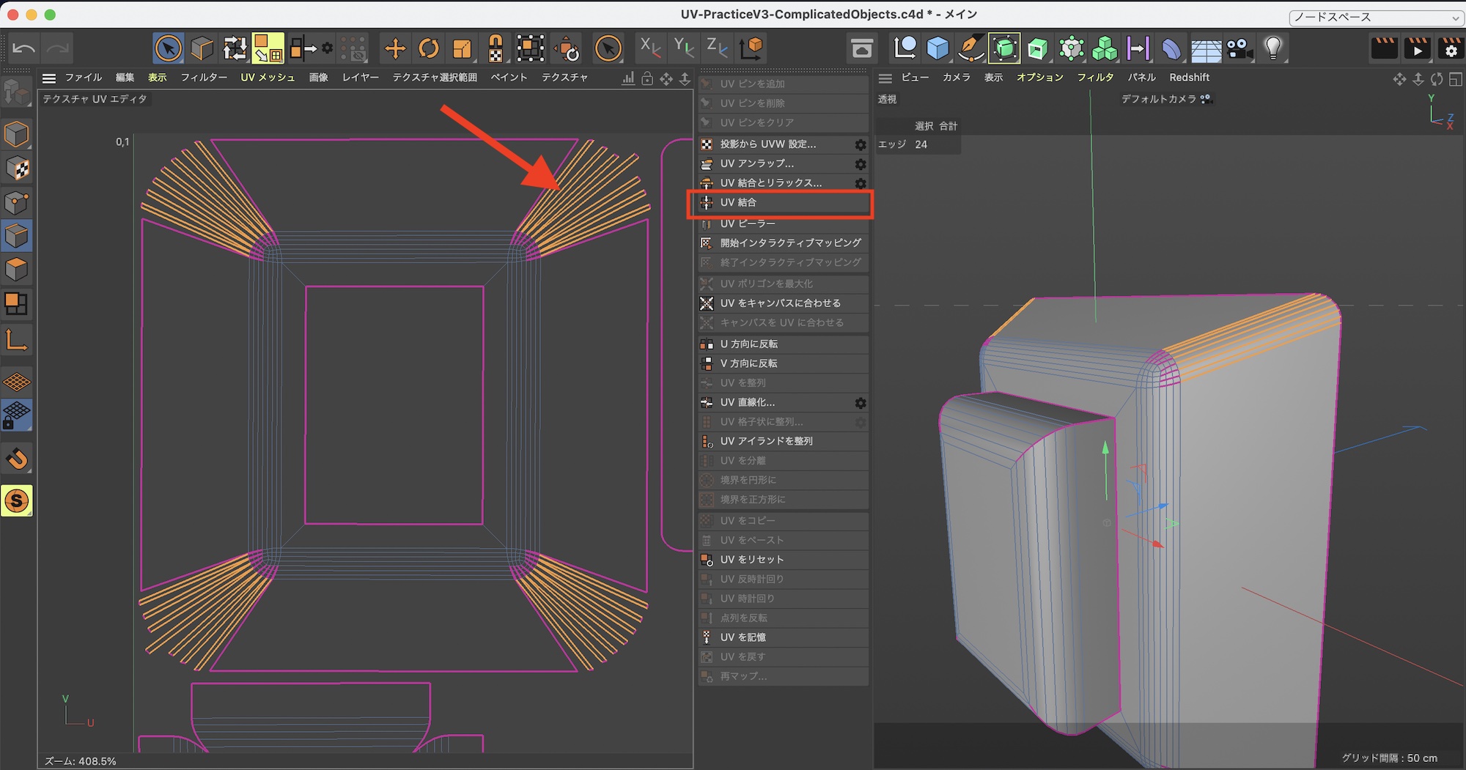Toggle snapping with magnet icon
Screen dimensions: 1466x770
17,459
